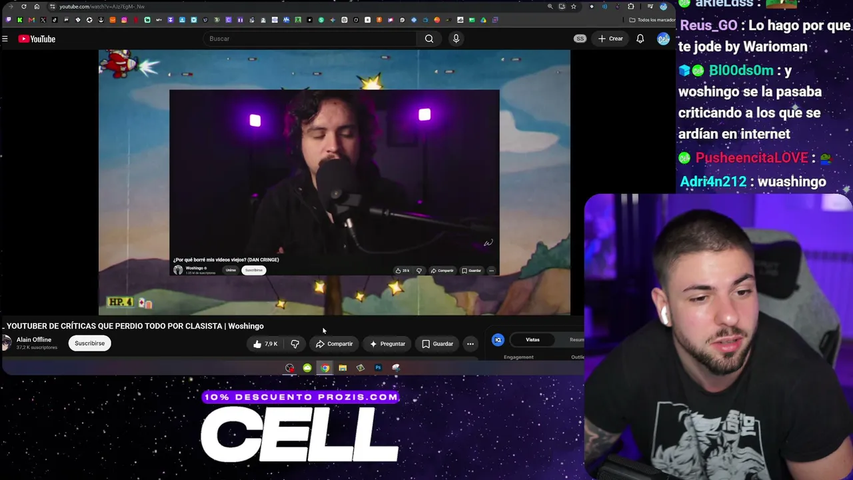Screen dimensions: 853x480
Task: Open the Crear menu
Action: pyautogui.click(x=610, y=39)
